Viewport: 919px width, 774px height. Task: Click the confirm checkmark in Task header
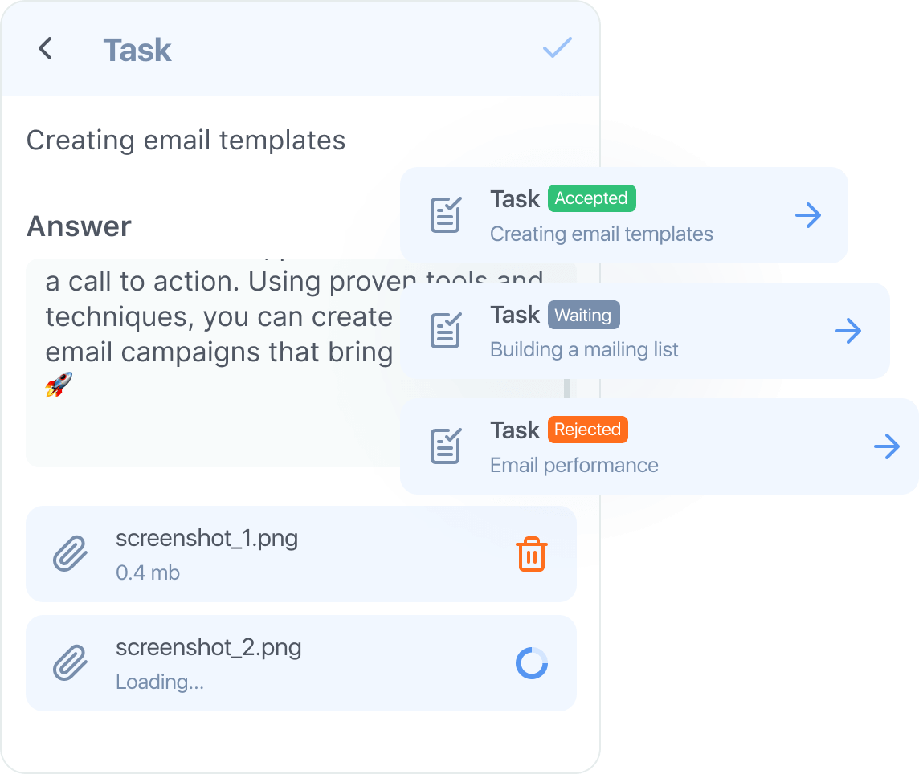click(557, 48)
